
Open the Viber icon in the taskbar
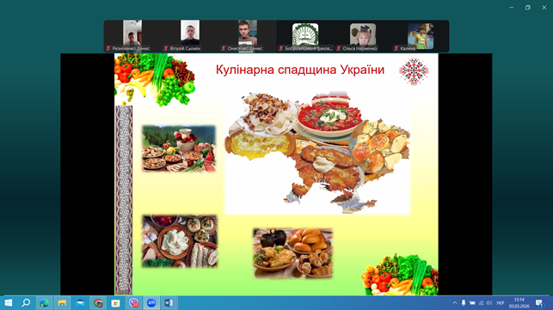(x=133, y=302)
